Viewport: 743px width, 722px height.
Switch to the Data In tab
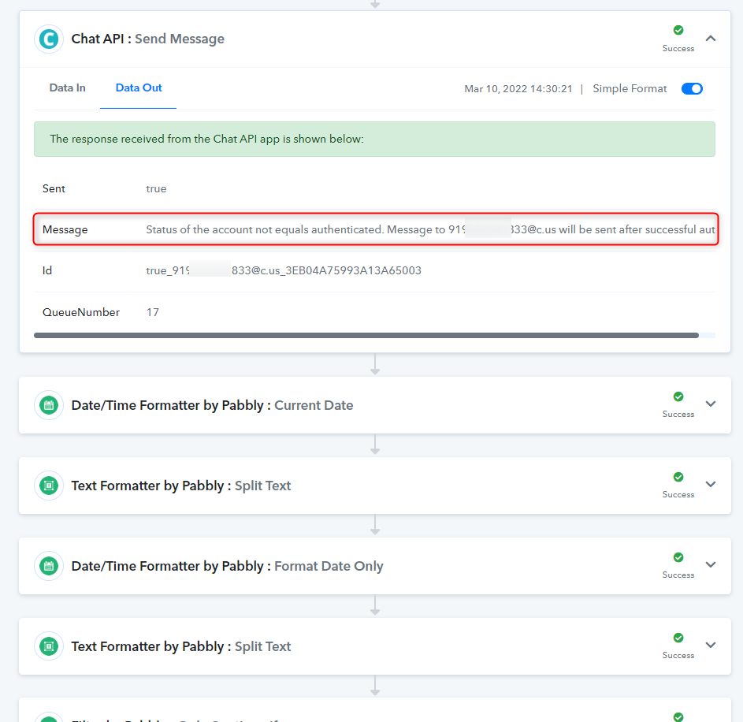pyautogui.click(x=67, y=87)
